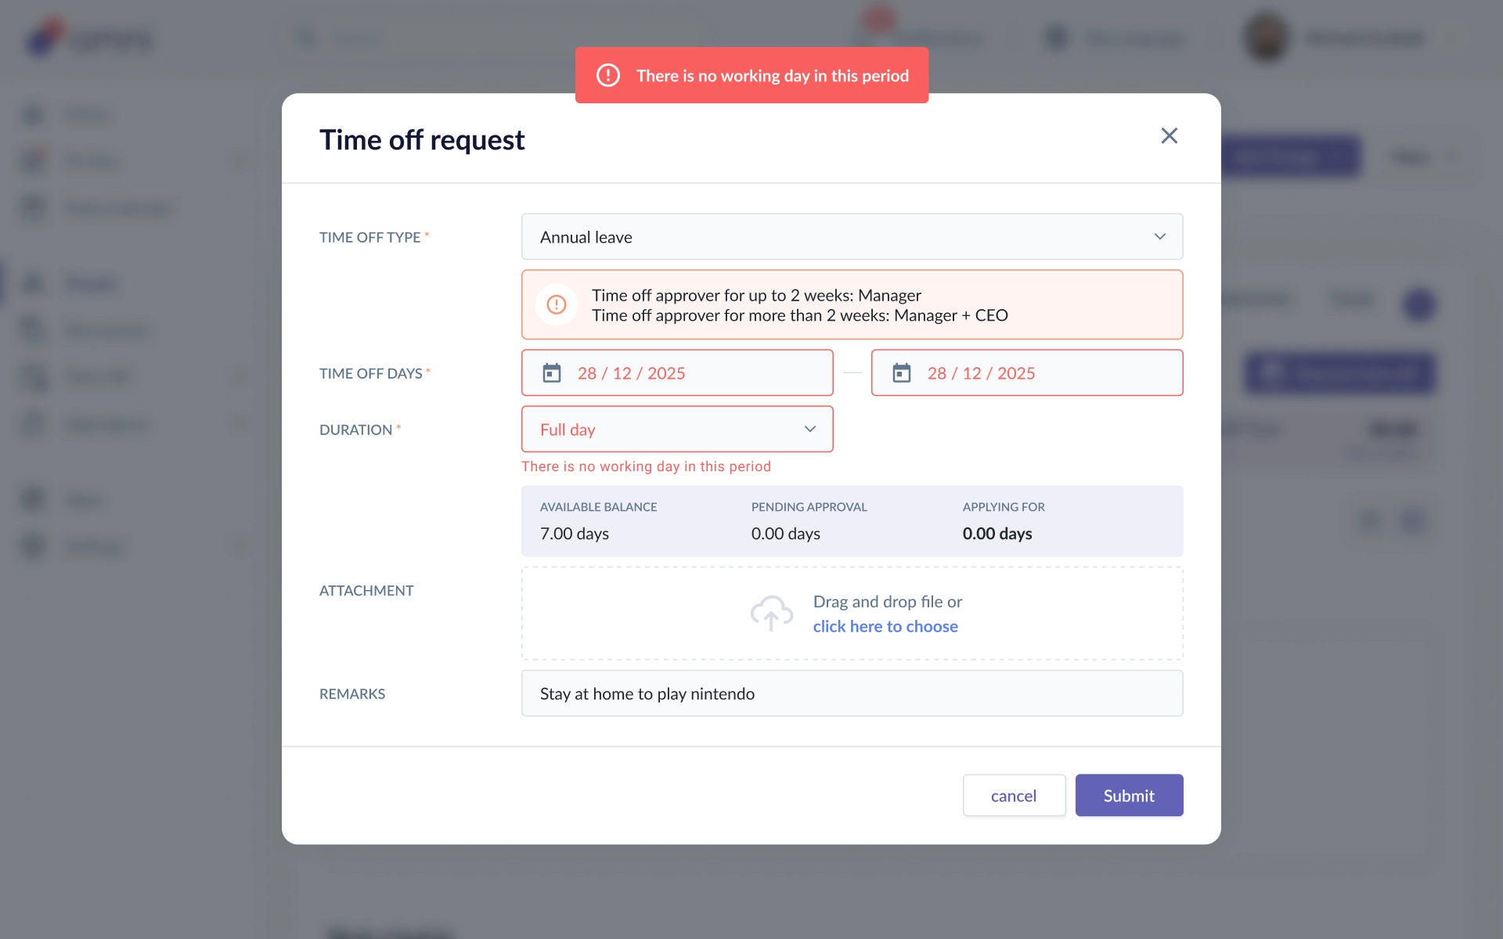Image resolution: width=1503 pixels, height=939 pixels.
Task: Click the end date field 28/12/2025
Action: (1027, 372)
